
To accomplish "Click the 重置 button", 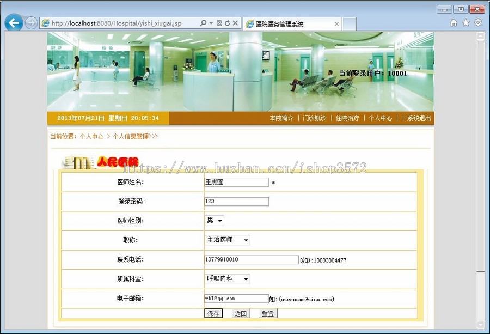I will [268, 313].
